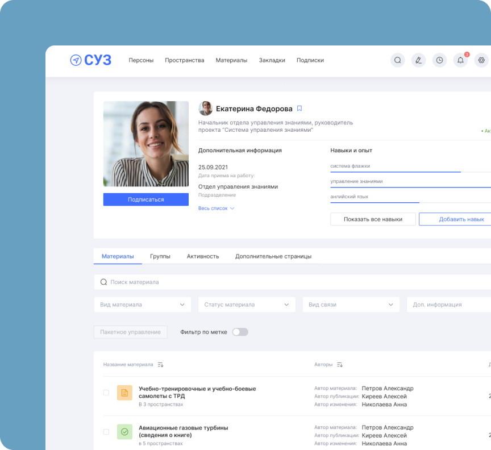Open the Пространства menu item
This screenshot has height=450, width=491.
click(x=184, y=60)
